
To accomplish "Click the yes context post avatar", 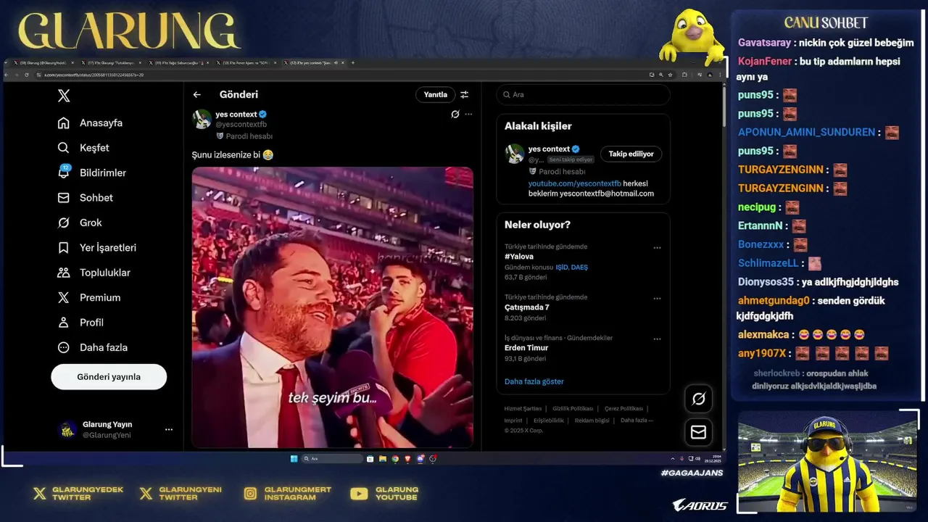I will [x=202, y=119].
